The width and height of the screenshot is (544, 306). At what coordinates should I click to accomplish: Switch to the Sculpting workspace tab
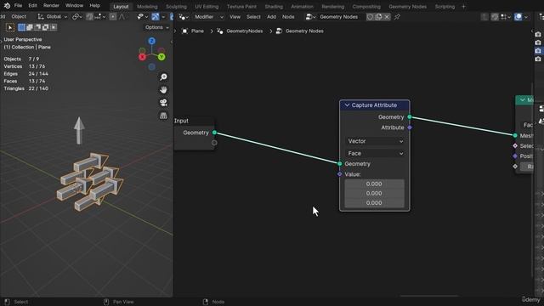176,7
